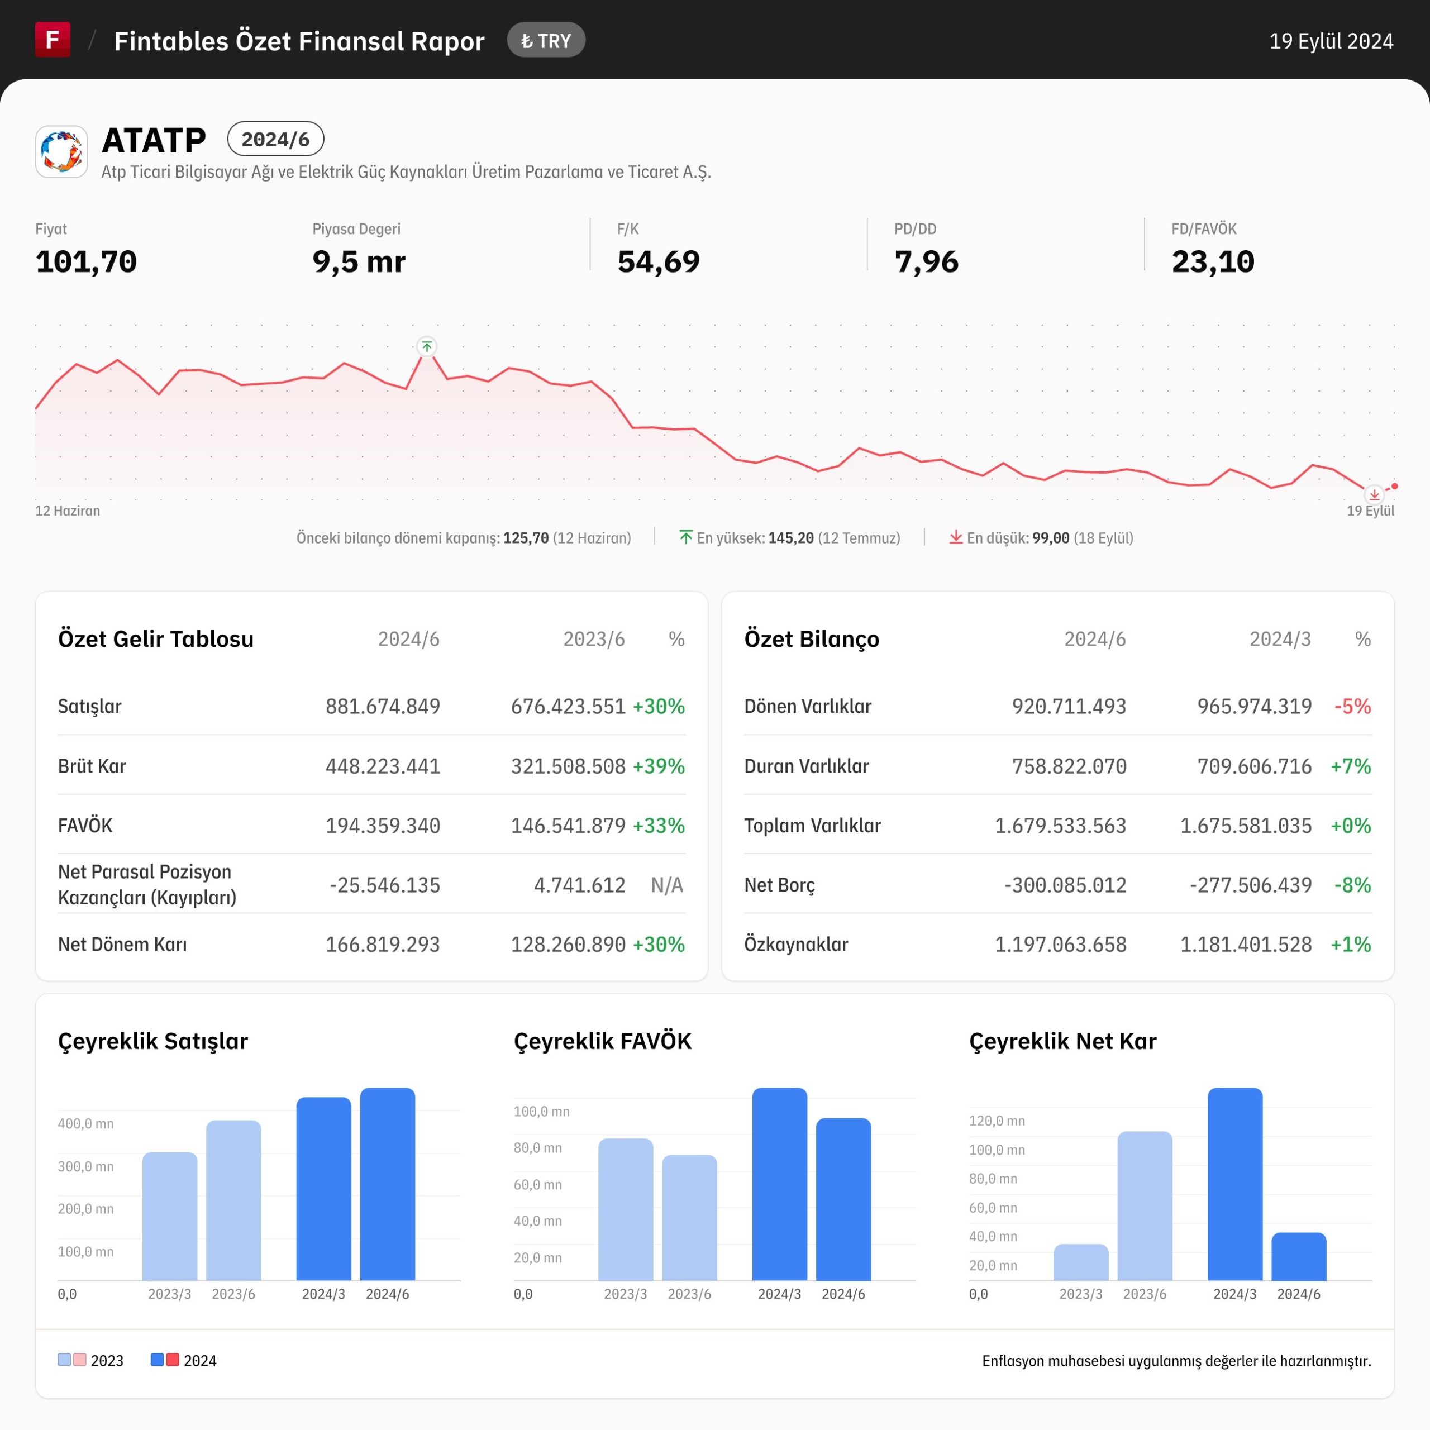The width and height of the screenshot is (1430, 1430).
Task: Click the 2024/3 bar in Çeyreklik FAVÖK
Action: click(x=779, y=1184)
